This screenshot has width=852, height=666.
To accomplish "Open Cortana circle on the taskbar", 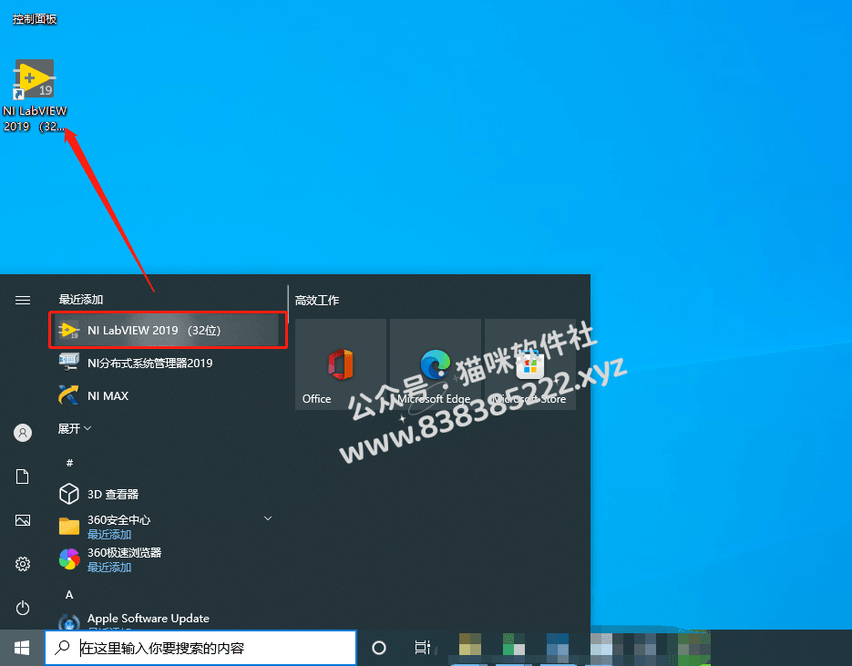I will (x=379, y=648).
